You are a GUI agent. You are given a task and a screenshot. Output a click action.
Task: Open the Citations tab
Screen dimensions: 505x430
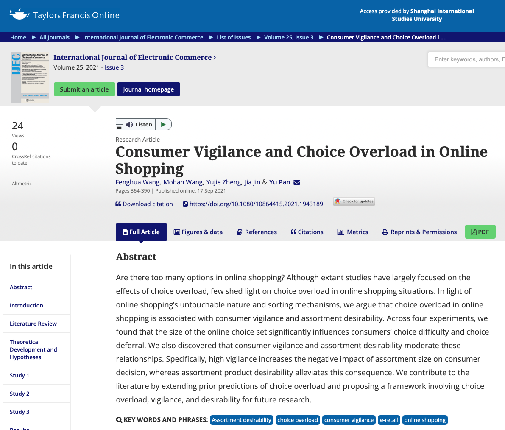tap(307, 232)
